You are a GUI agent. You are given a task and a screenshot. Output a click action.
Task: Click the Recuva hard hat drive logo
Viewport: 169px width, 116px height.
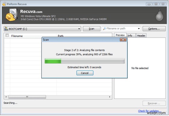12,15
